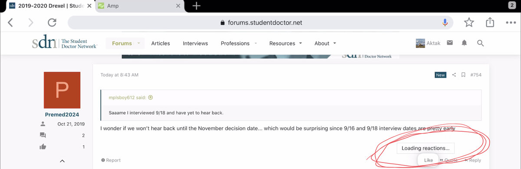521x169 pixels.
Task: Expand the Forums dropdown arrow
Action: (139, 43)
